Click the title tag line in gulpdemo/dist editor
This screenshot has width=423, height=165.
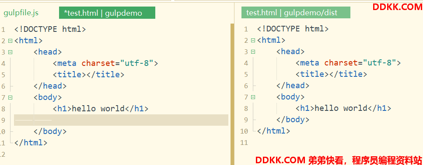pyautogui.click(x=331, y=74)
